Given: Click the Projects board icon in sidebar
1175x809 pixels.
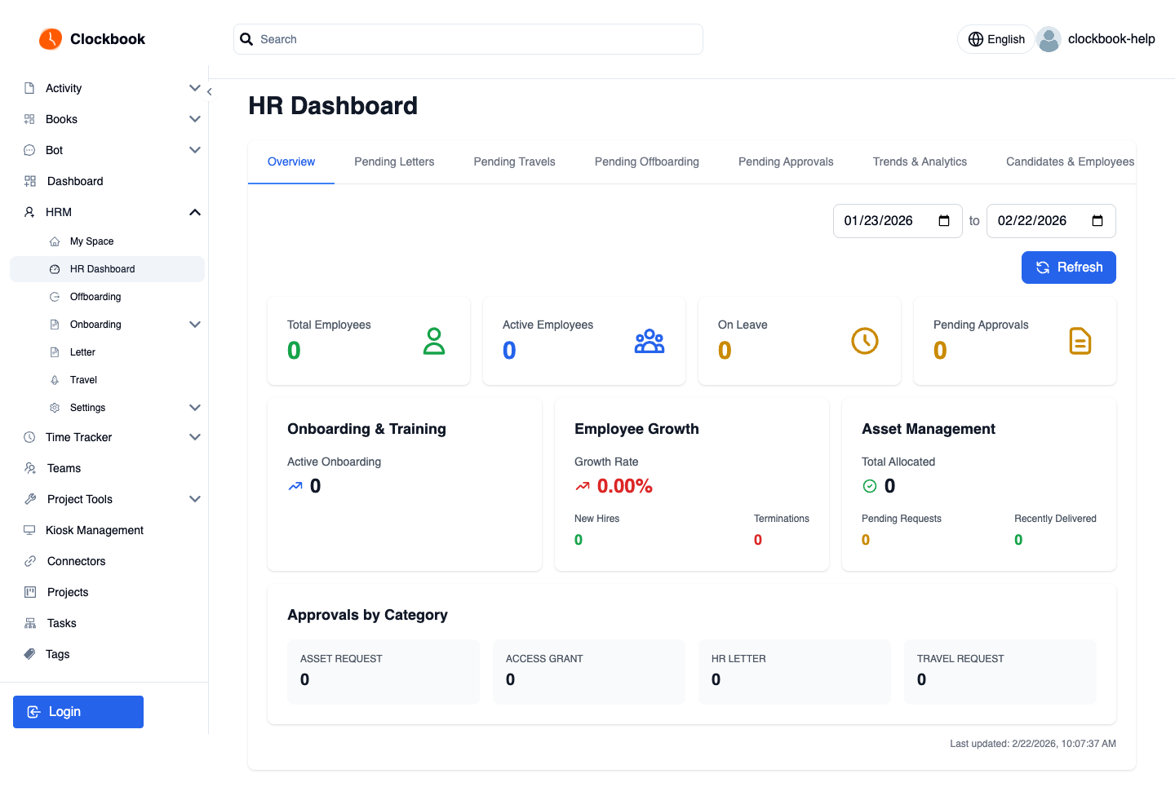Looking at the screenshot, I should [x=30, y=592].
